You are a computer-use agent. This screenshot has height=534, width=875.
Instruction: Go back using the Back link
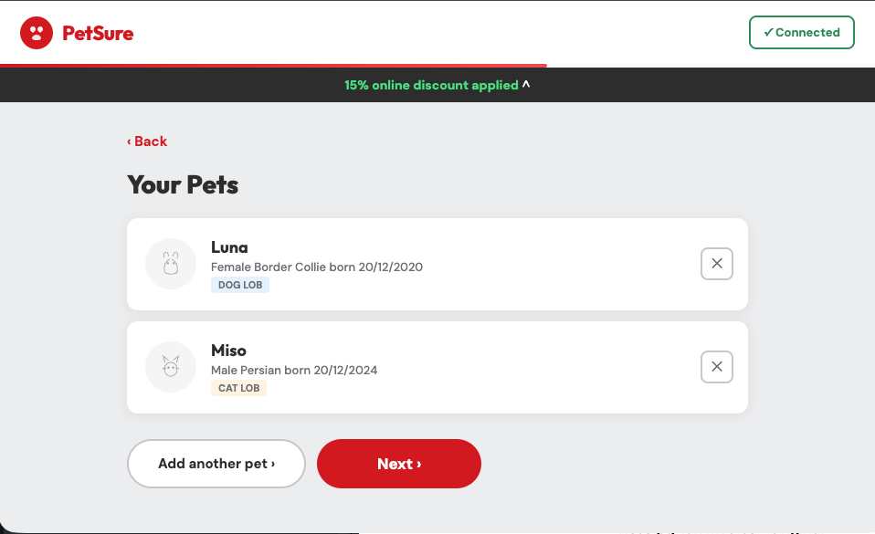(x=147, y=141)
